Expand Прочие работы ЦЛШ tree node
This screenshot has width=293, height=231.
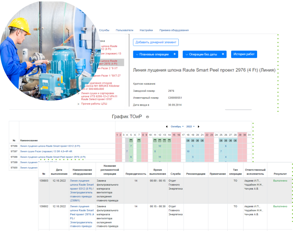[x=78, y=104]
